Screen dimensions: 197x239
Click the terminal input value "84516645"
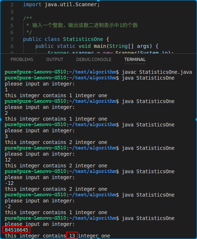click(x=16, y=230)
